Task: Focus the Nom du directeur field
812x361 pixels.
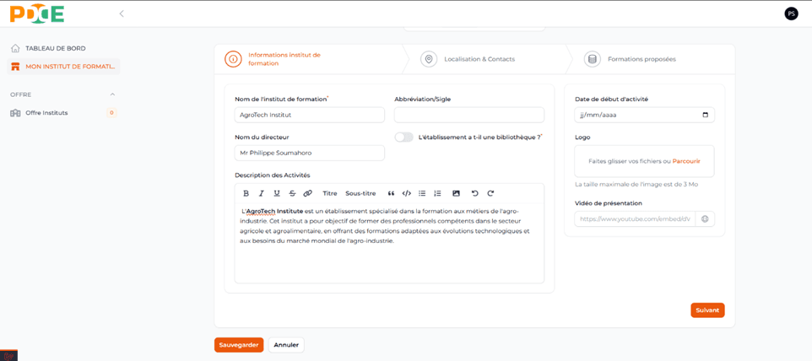Action: (310, 154)
